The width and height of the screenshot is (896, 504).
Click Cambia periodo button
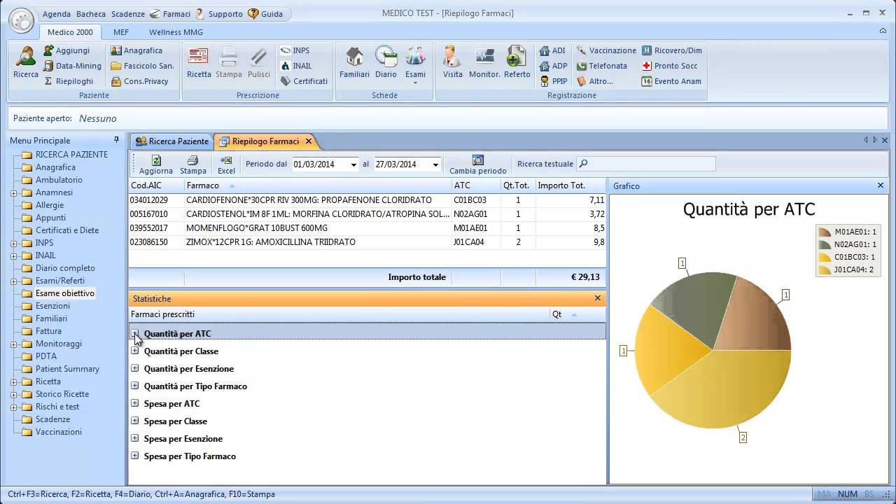click(478, 164)
